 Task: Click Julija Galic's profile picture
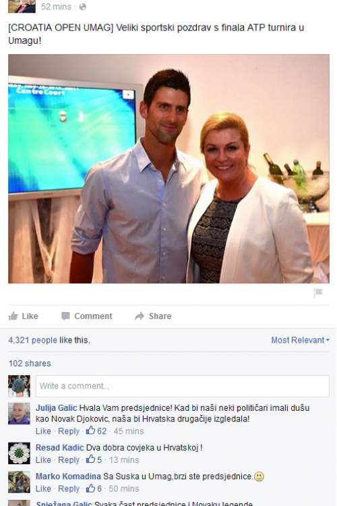click(x=19, y=414)
